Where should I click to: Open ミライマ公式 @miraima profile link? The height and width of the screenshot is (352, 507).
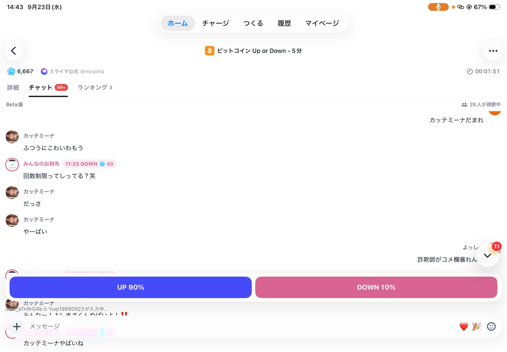tap(72, 71)
